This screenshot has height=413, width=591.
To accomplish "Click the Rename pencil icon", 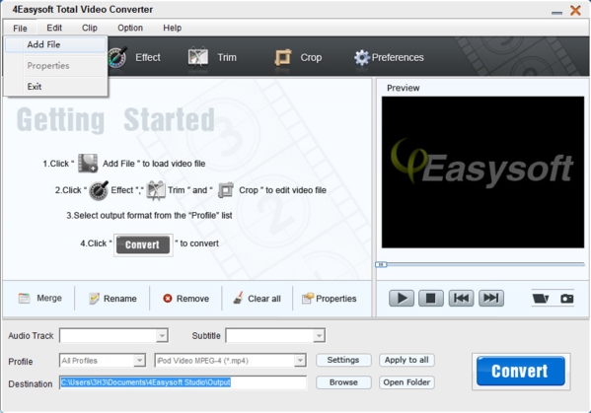I will point(94,299).
